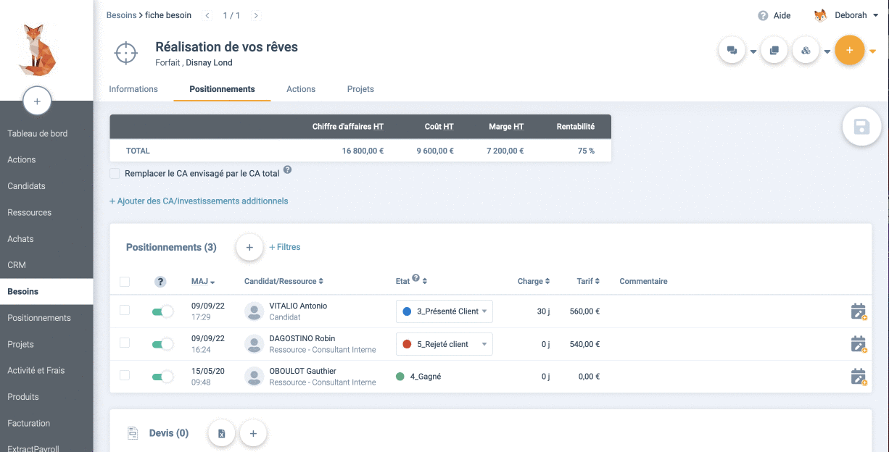
Task: Sort by the Tarif column
Action: 588,281
